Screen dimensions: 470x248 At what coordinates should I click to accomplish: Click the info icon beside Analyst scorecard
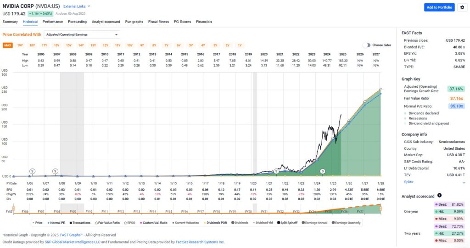click(x=439, y=196)
